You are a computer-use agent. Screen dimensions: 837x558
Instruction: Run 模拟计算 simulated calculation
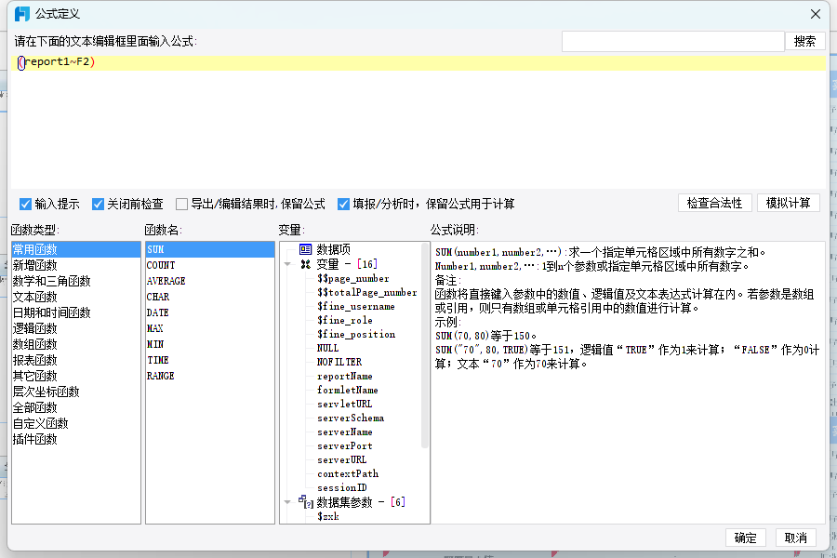click(789, 203)
